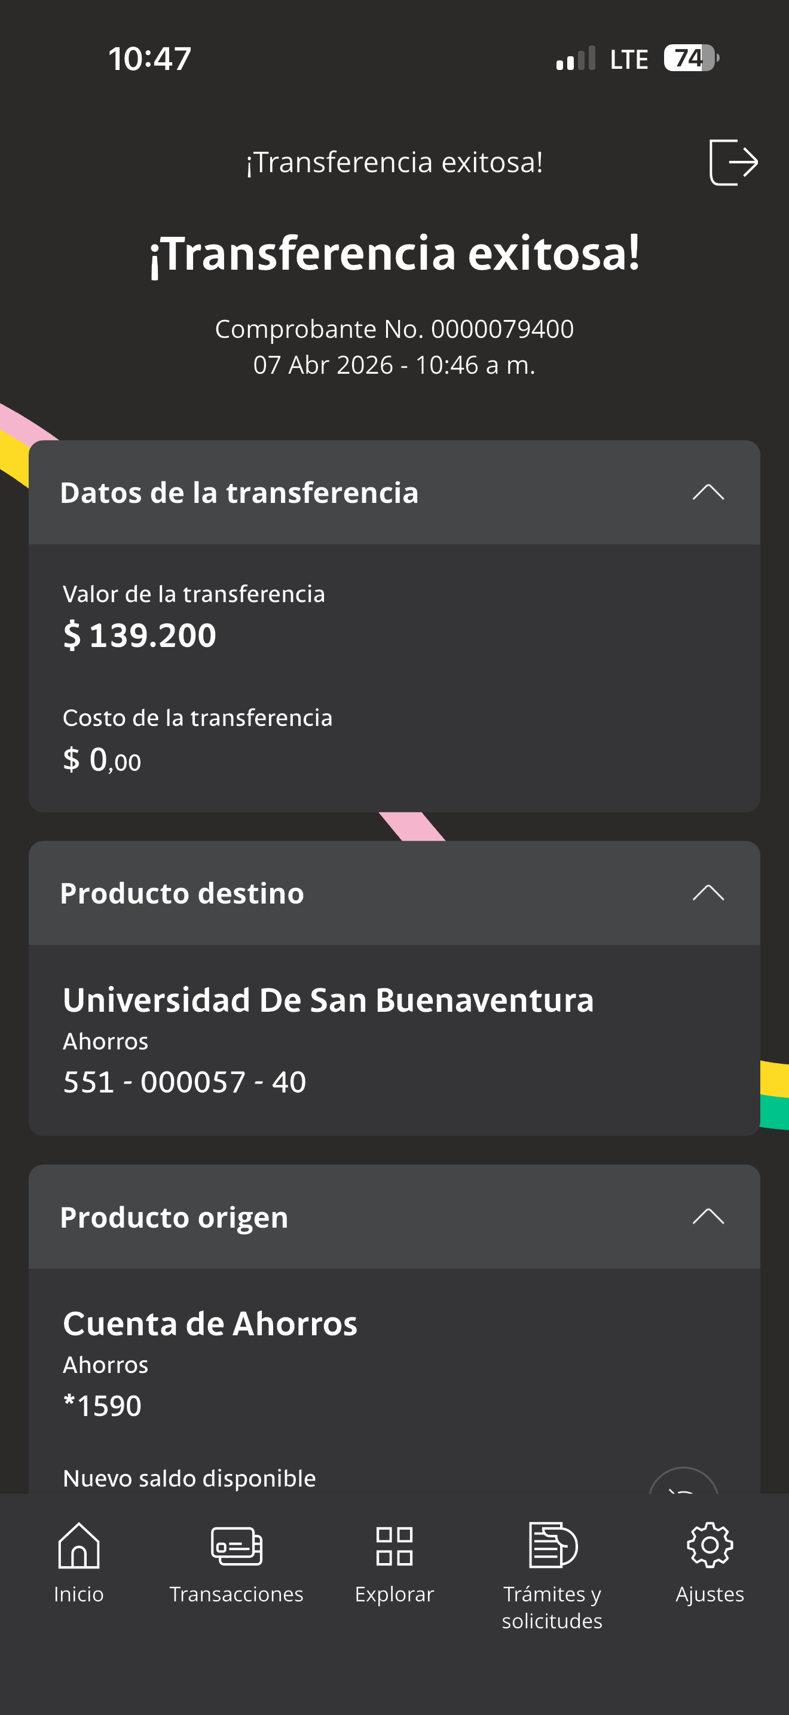Open the Ajustes gear icon
Image resolution: width=789 pixels, height=1715 pixels.
[709, 1545]
